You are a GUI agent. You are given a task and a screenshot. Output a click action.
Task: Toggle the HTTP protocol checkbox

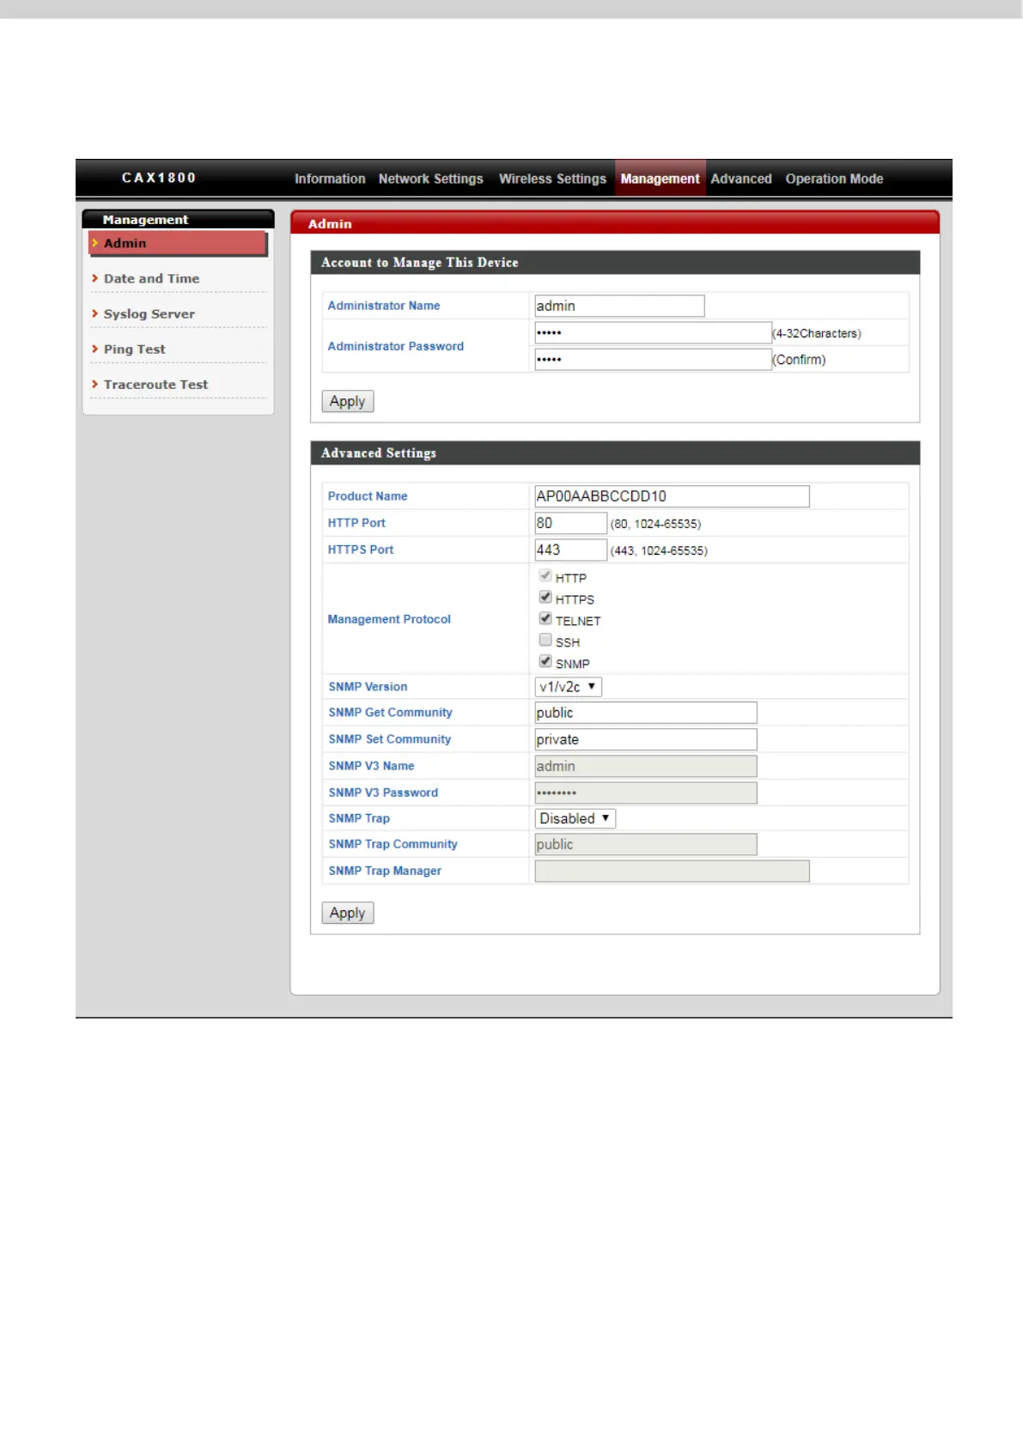545,575
